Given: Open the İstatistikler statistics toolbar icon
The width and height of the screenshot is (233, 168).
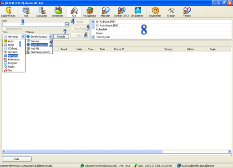Looking at the screenshot, I should pos(137,12).
